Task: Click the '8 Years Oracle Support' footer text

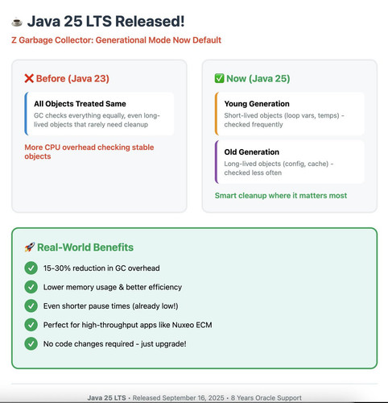Action: point(266,398)
